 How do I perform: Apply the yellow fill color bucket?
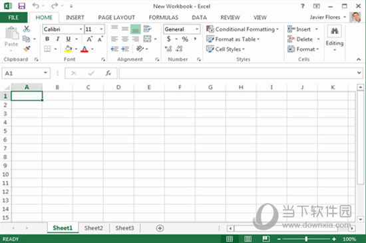[68, 49]
